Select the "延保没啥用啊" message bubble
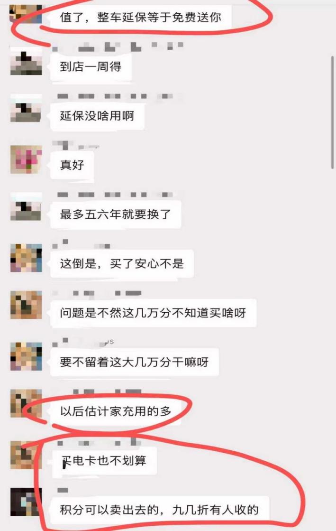Viewport: 336px width, 531px height. point(98,116)
